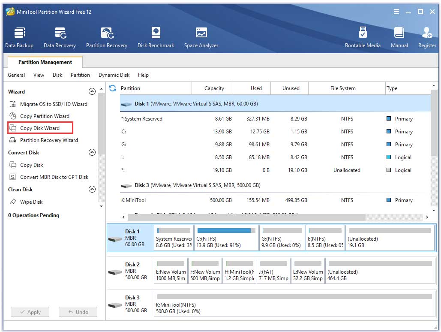The image size is (441, 332).
Task: Select the *:System Reserved partition row
Action: 275,118
